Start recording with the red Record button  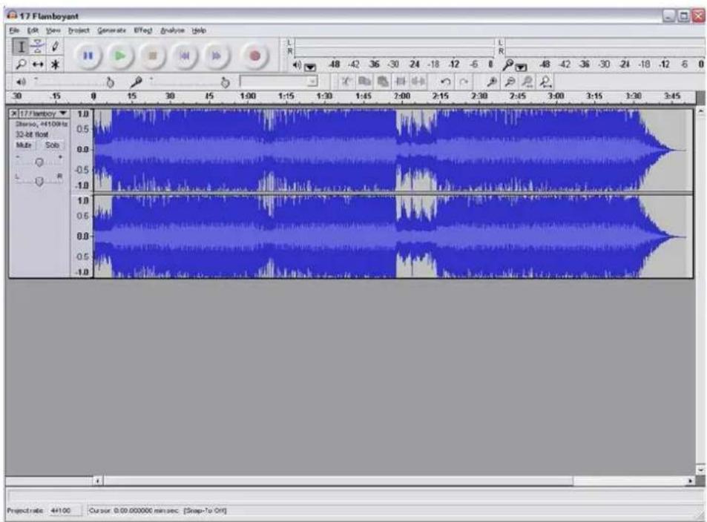click(254, 56)
